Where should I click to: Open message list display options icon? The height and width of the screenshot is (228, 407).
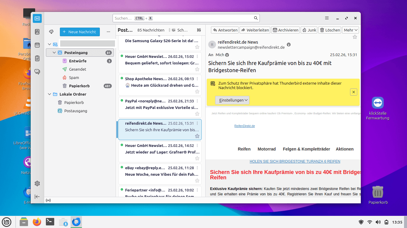[x=199, y=30]
